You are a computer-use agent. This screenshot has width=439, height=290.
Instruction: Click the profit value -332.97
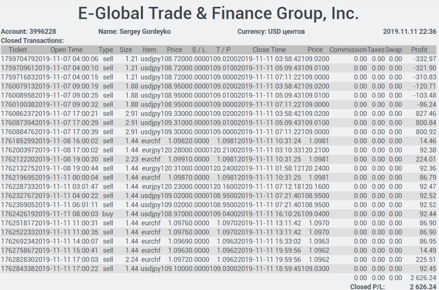tap(424, 59)
